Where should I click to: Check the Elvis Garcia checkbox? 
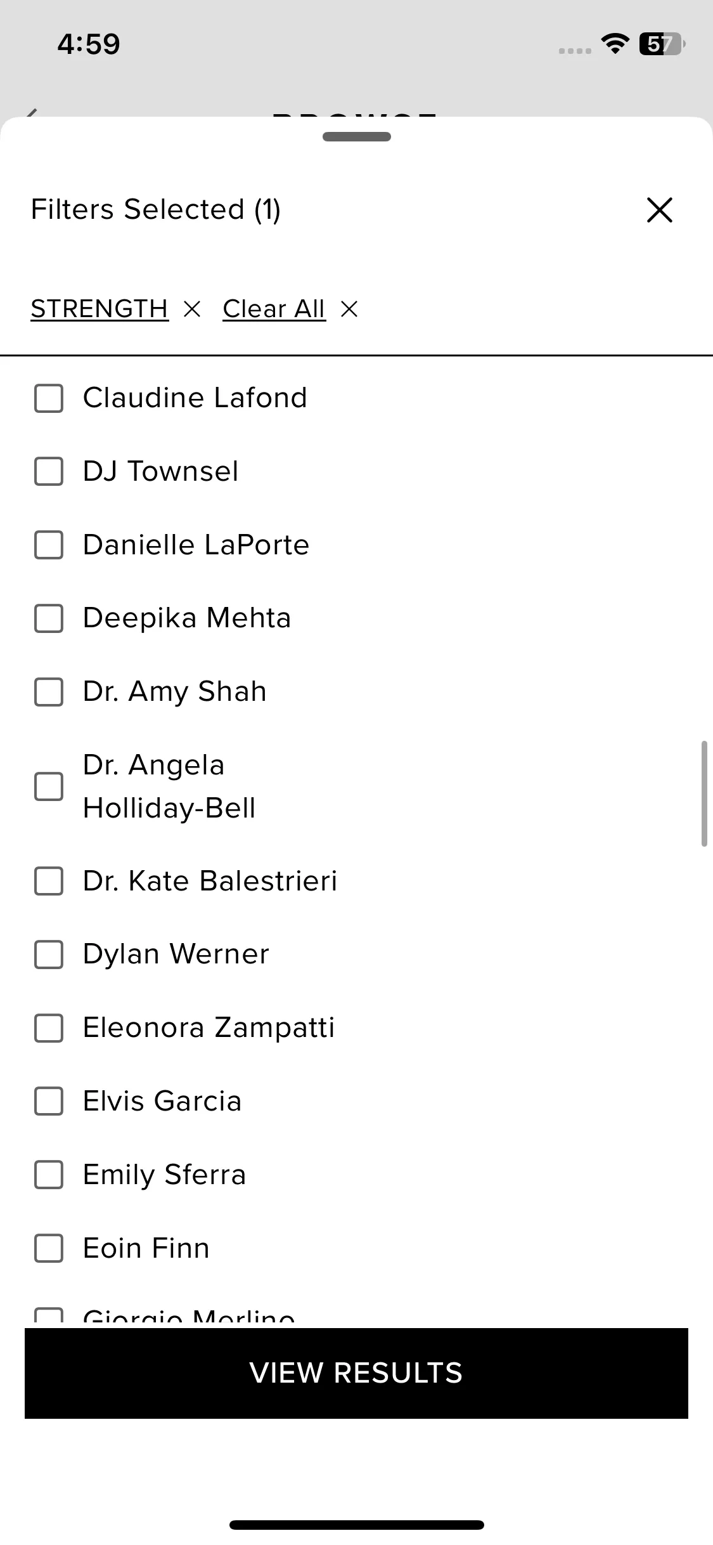tap(49, 1102)
